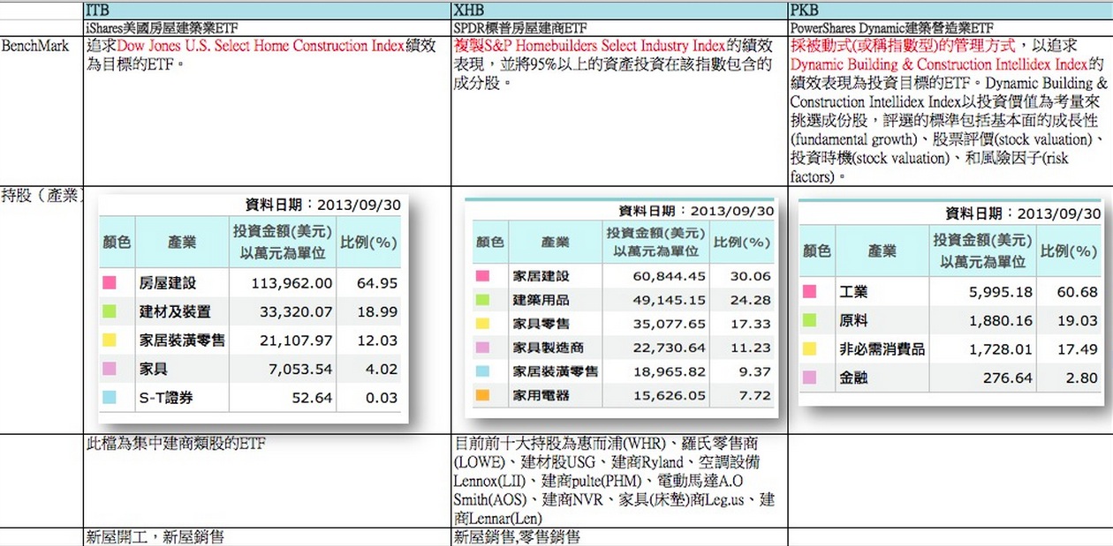
Task: Click the yellow swatch beside 家具零售
Action: (x=482, y=324)
